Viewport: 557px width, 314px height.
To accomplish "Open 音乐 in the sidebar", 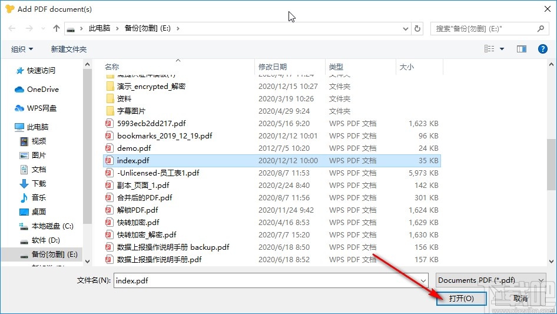I will point(33,198).
